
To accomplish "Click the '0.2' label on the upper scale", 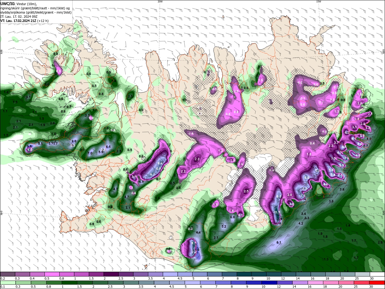I will (2, 278).
